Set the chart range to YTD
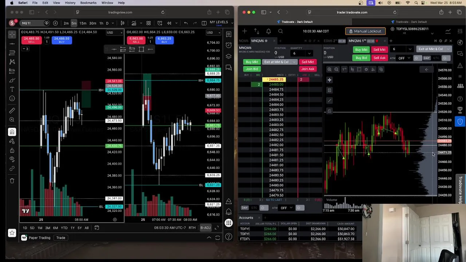The width and height of the screenshot is (466, 262). point(64,228)
